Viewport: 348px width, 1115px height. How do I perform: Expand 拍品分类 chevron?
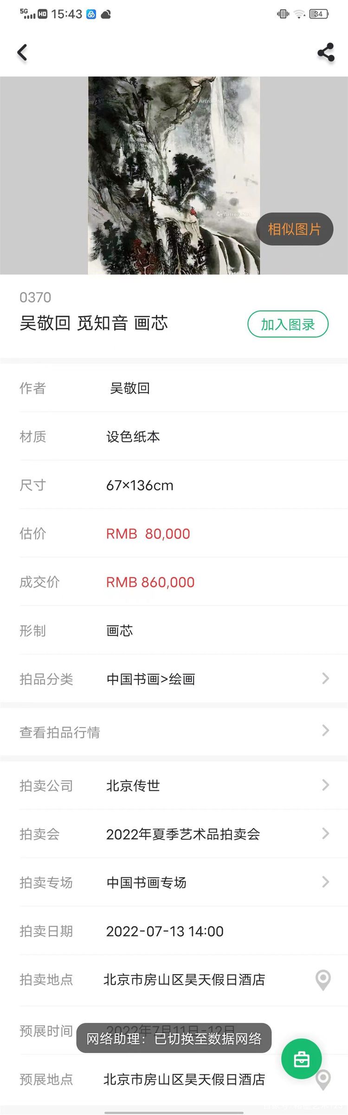pyautogui.click(x=325, y=679)
